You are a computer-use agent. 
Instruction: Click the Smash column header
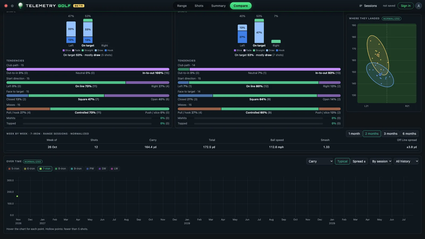325,140
